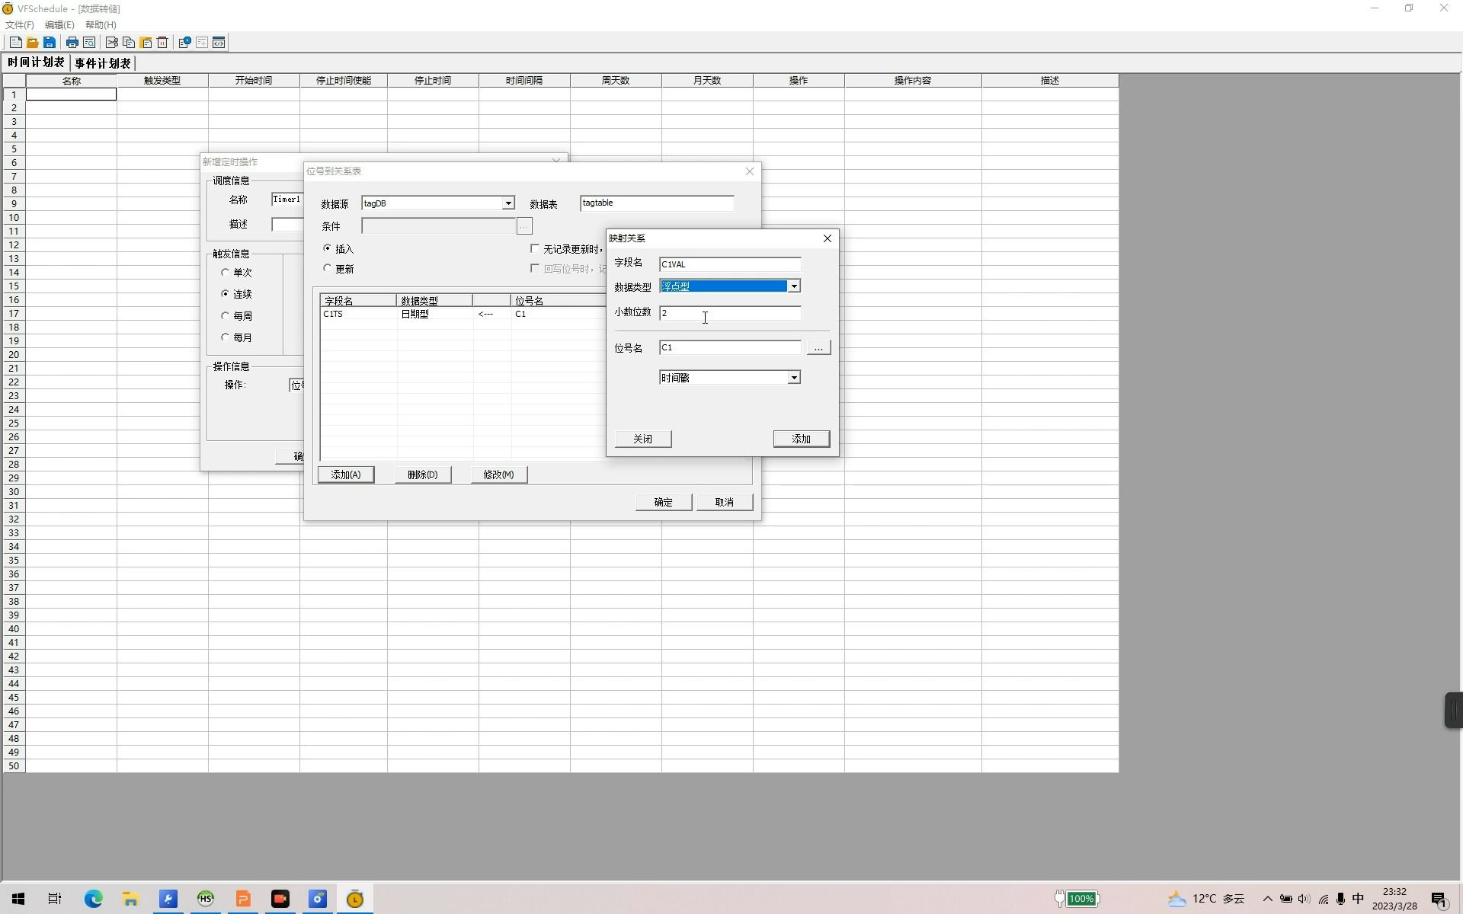Image resolution: width=1463 pixels, height=914 pixels.
Task: Open the 帮助(H) menu
Action: point(101,25)
